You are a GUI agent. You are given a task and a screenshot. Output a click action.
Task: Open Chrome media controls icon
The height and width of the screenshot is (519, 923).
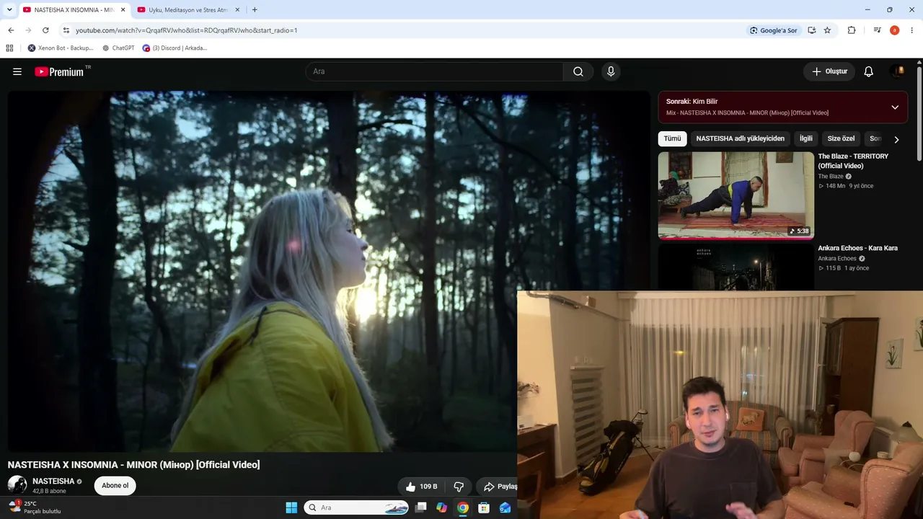[x=877, y=30]
